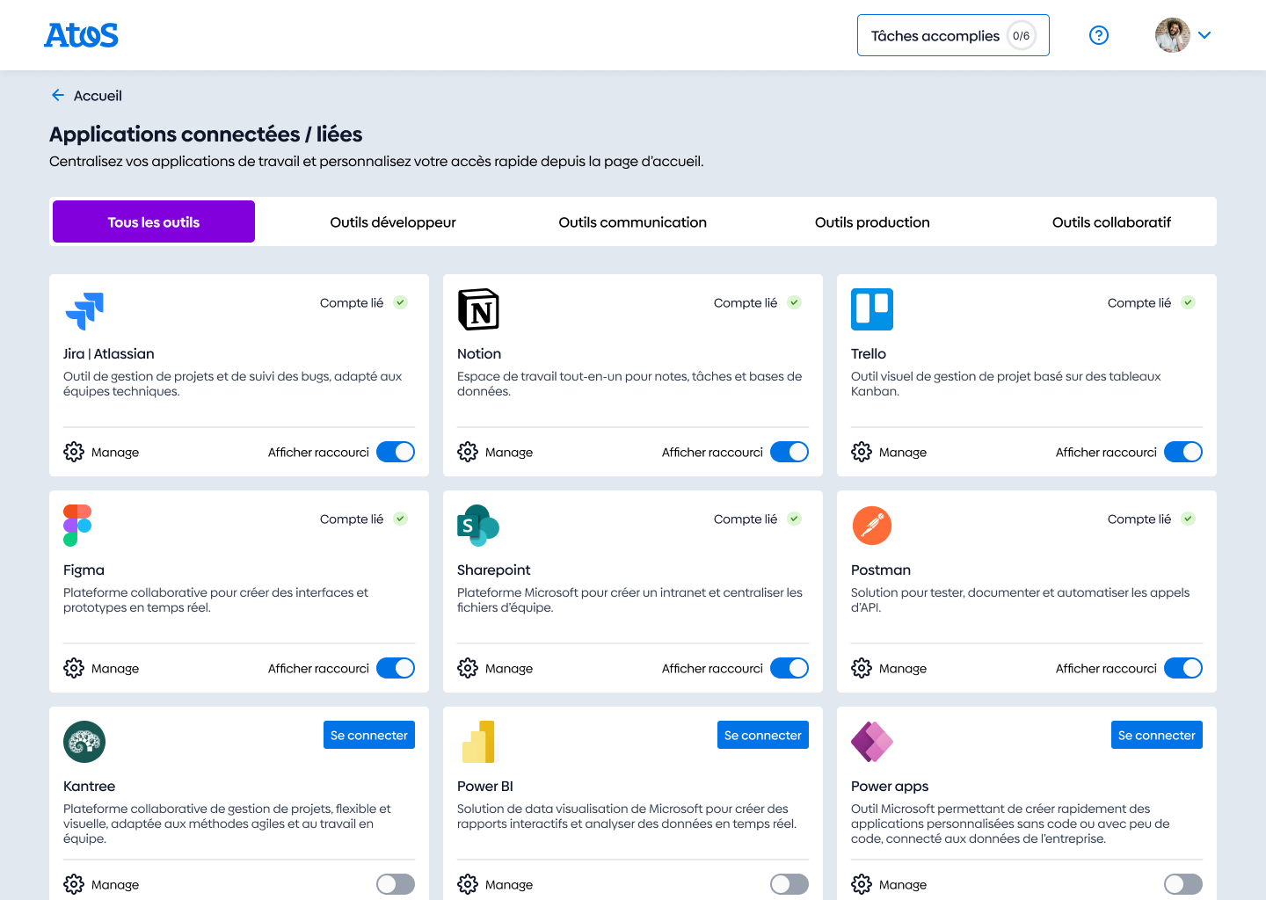
Task: Click the Trello card title
Action: (869, 353)
